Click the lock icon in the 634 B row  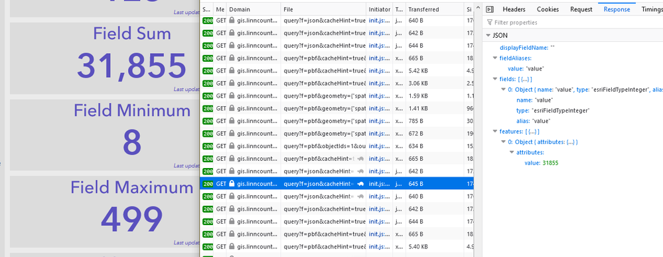232,146
